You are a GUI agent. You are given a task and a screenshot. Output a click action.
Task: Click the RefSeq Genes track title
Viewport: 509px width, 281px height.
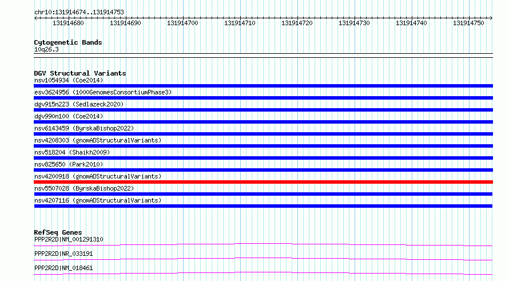tap(58, 232)
